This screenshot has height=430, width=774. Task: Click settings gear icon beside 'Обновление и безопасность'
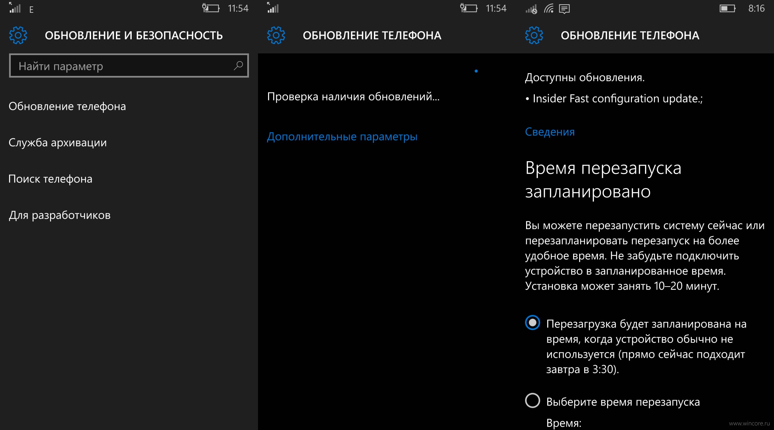[18, 35]
